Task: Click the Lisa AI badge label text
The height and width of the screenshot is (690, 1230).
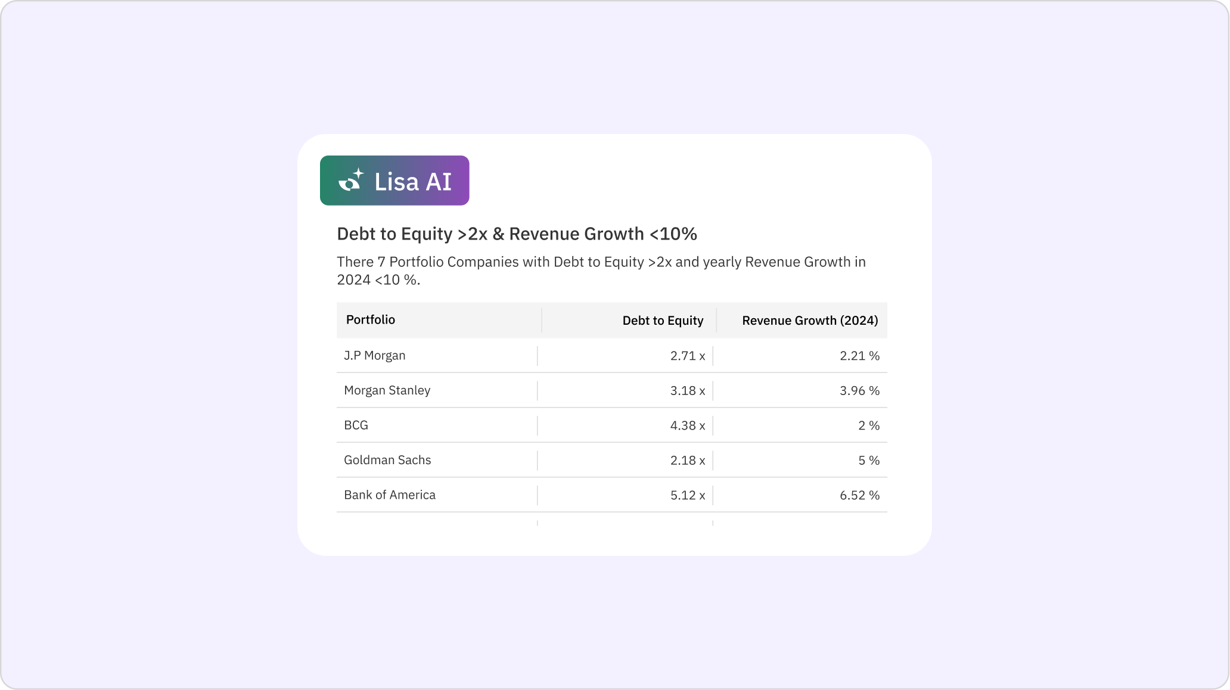Action: click(412, 182)
